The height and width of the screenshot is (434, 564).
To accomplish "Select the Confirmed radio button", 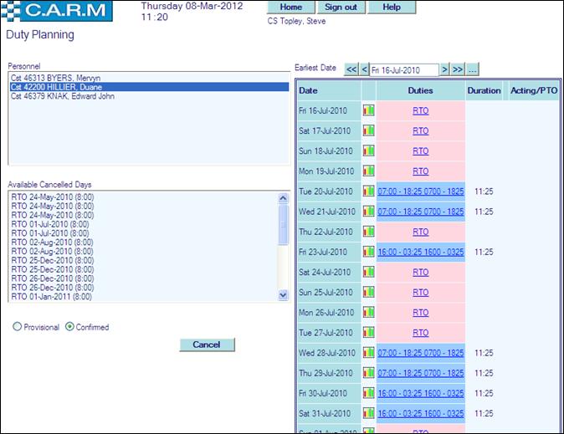I will point(70,327).
